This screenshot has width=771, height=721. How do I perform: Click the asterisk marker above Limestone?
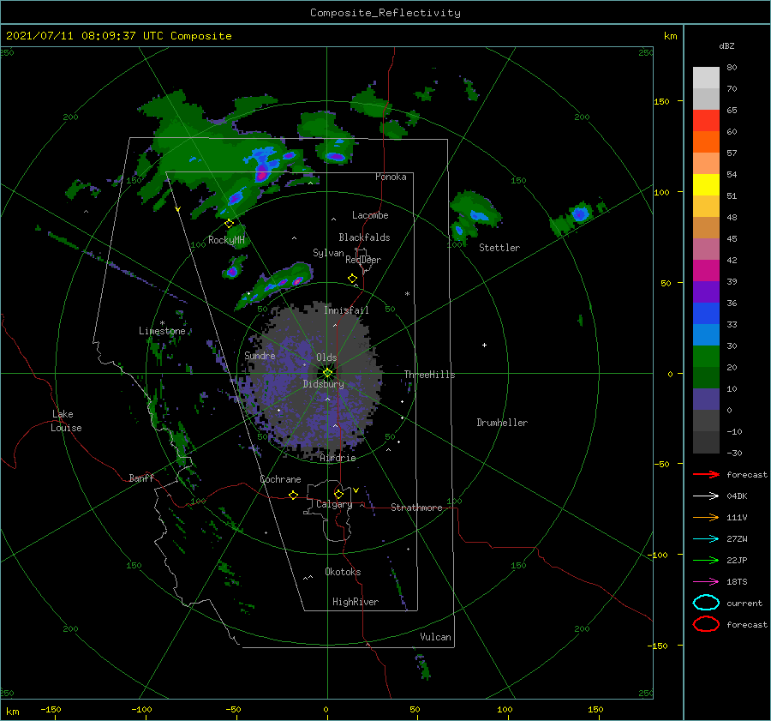click(x=162, y=323)
